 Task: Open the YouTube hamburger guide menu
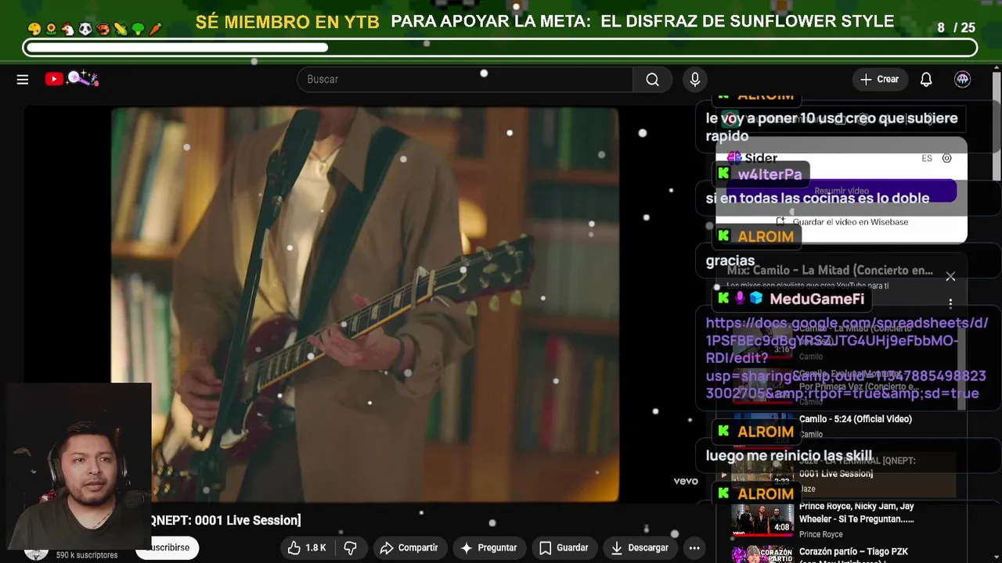click(23, 79)
